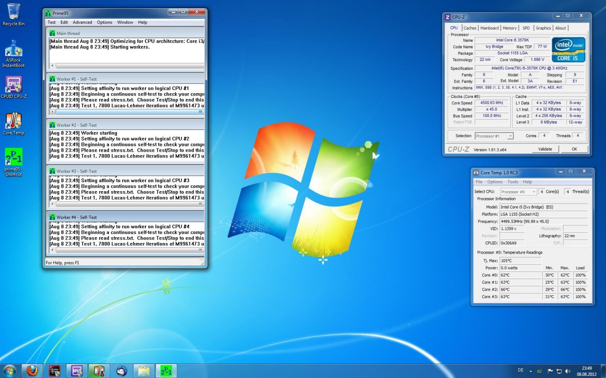Image resolution: width=606 pixels, height=378 pixels.
Task: Click Core Temp temperature 62 tray icon
Action: [539, 371]
